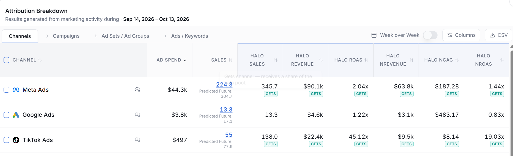The width and height of the screenshot is (513, 156).
Task: Click the TikTok Ads channel name
Action: tap(38, 140)
